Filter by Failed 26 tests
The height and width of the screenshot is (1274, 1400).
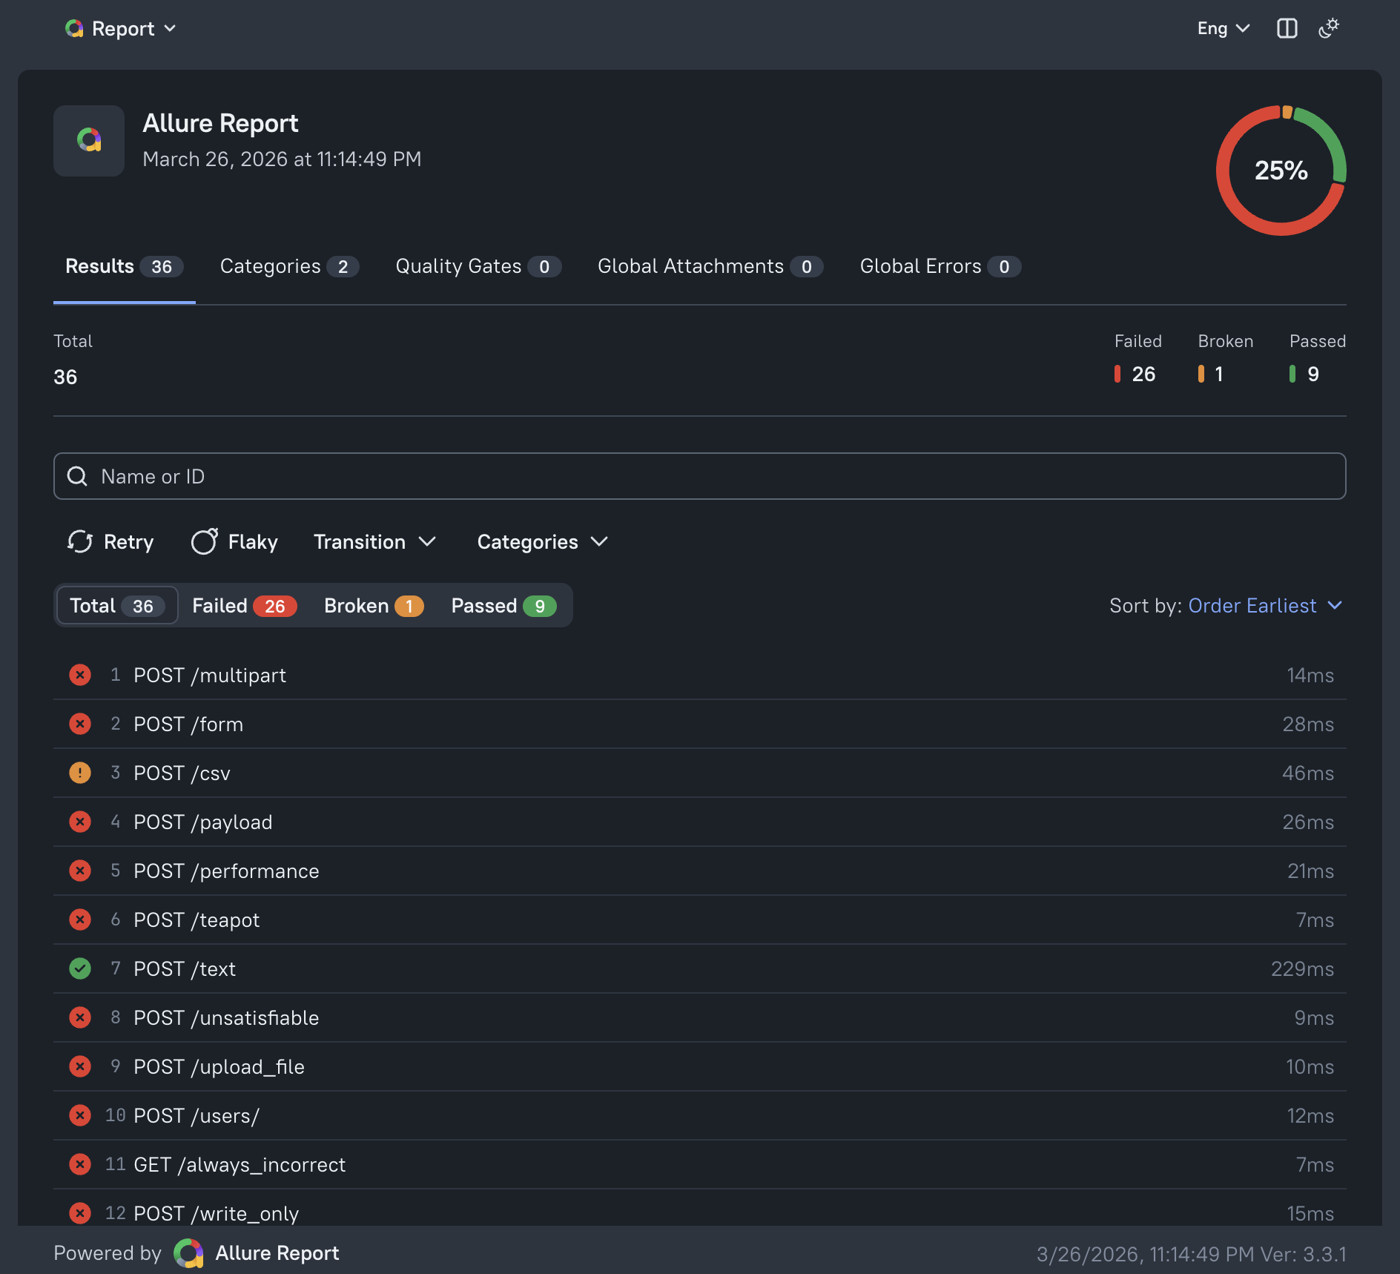(244, 605)
